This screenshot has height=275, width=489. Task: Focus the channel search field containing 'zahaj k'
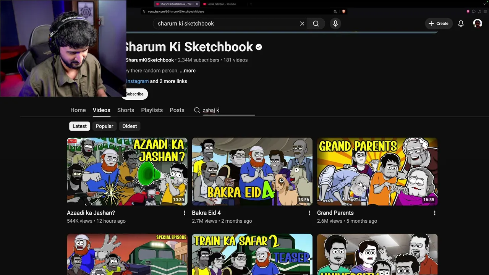[x=228, y=110]
